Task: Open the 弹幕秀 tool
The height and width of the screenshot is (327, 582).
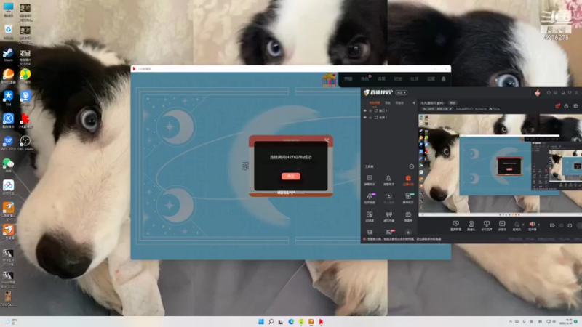Action: pos(408,217)
